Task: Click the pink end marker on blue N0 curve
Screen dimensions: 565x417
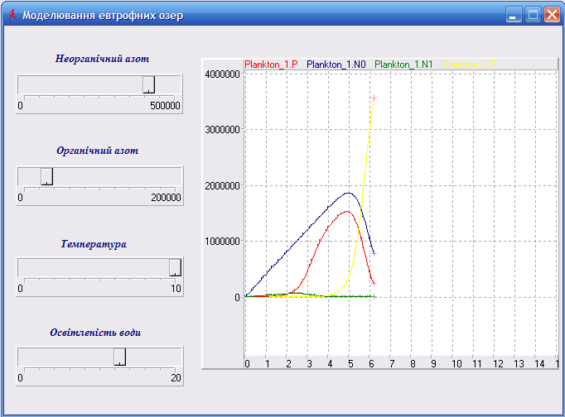Action: tap(374, 254)
